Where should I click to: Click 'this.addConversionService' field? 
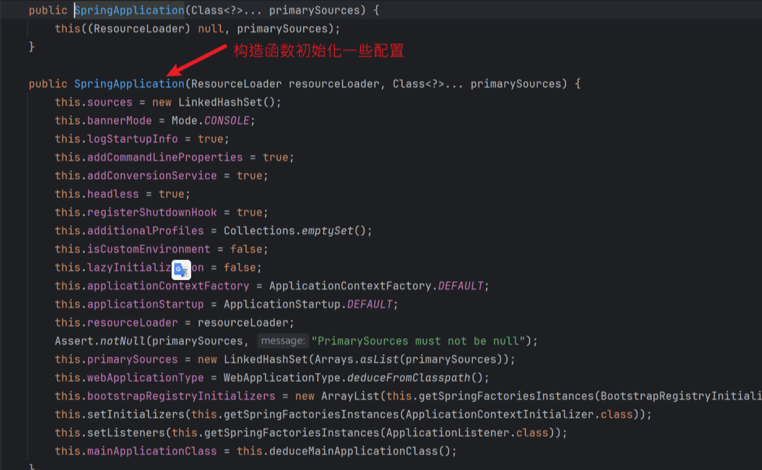click(136, 176)
